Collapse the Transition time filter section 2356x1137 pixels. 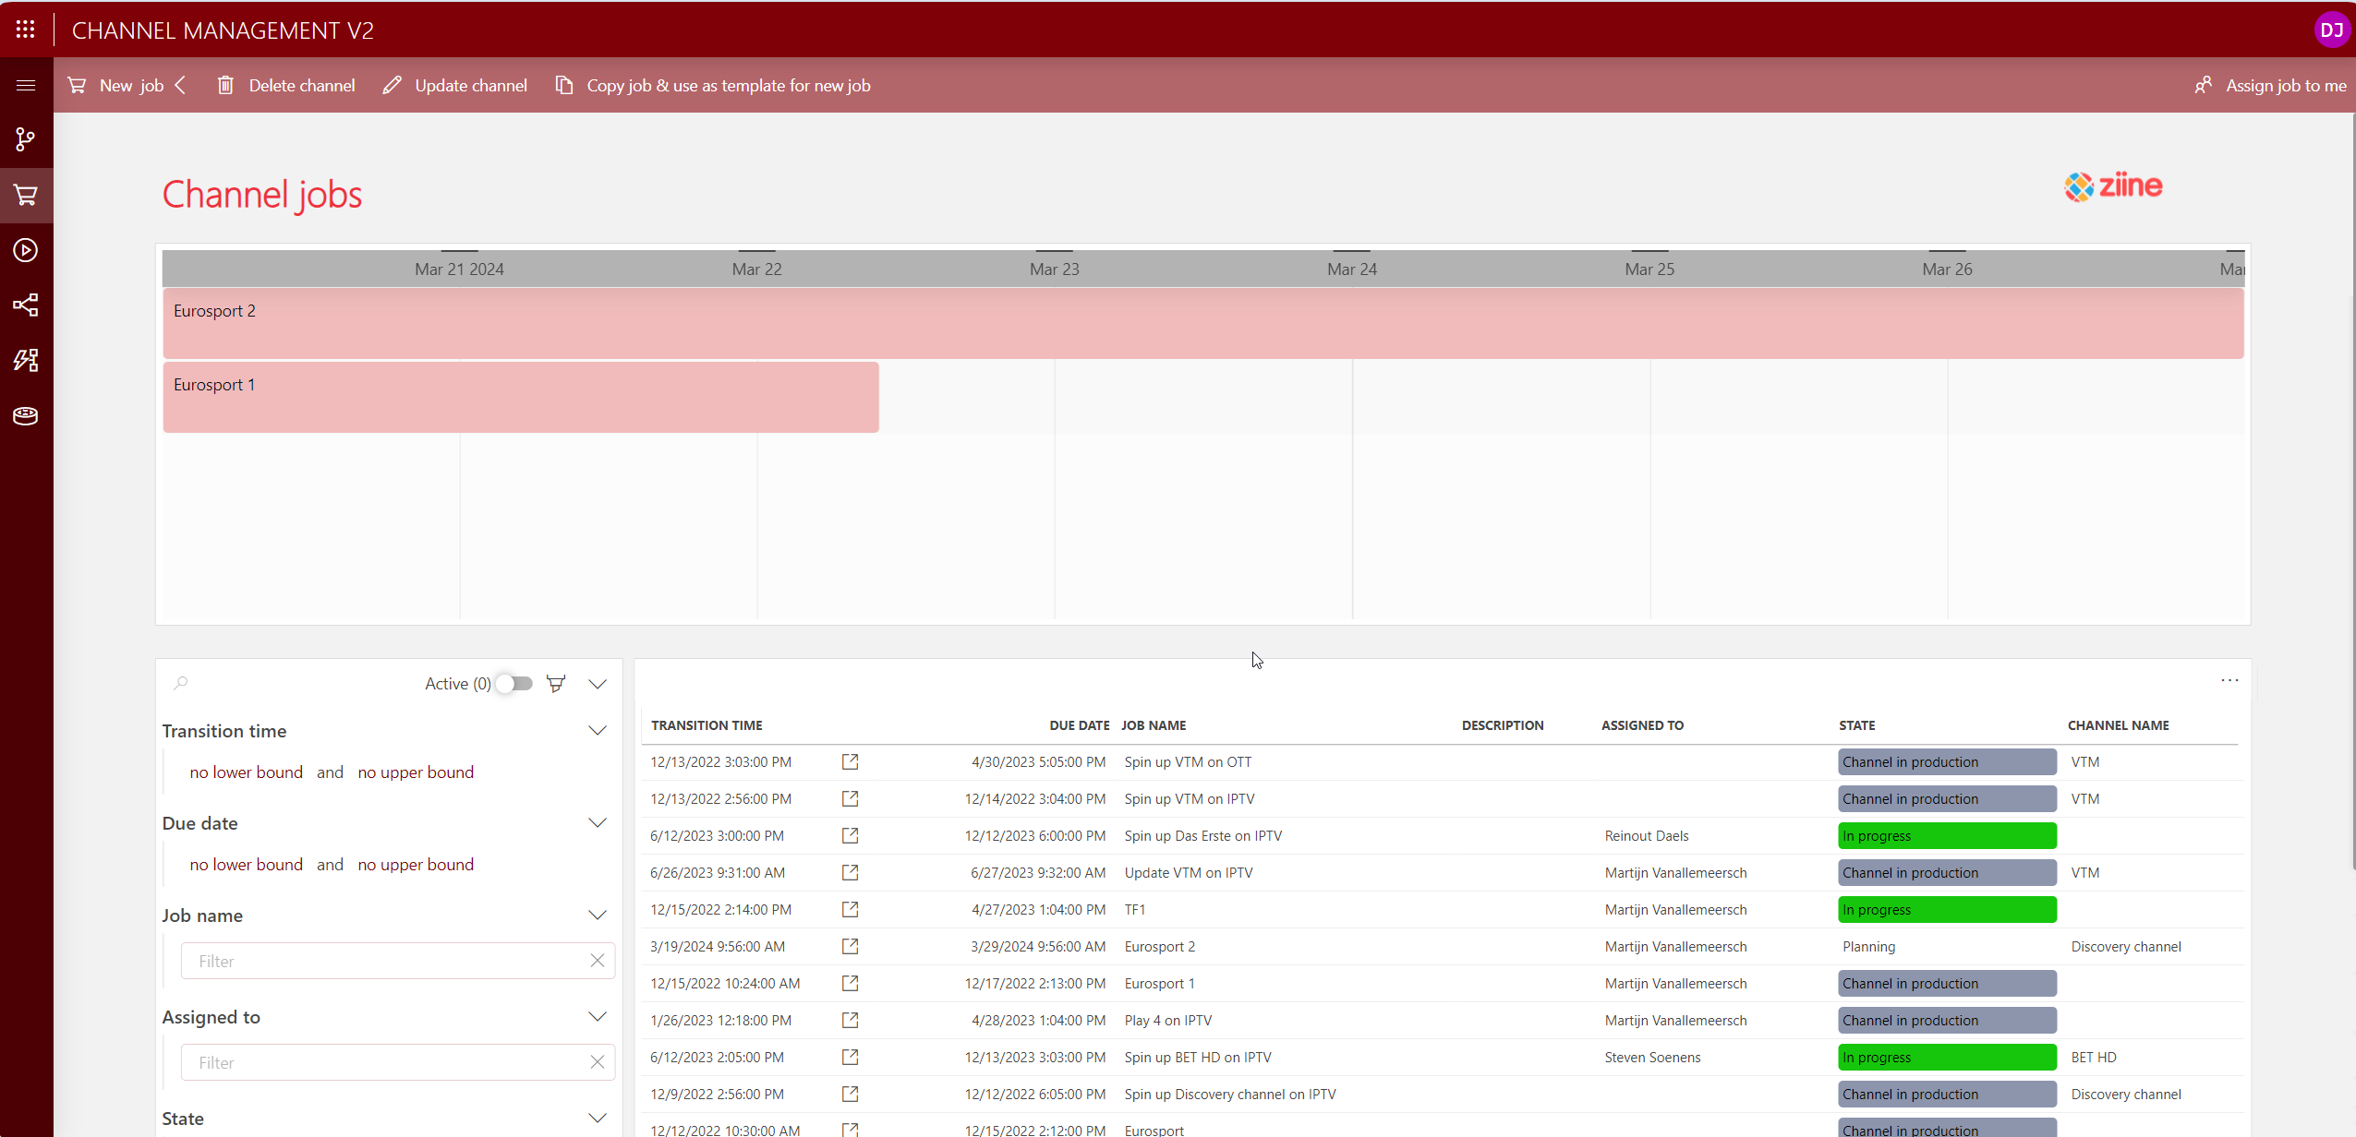pos(598,731)
